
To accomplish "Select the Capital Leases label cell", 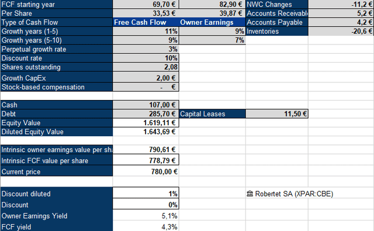I will tap(212, 113).
